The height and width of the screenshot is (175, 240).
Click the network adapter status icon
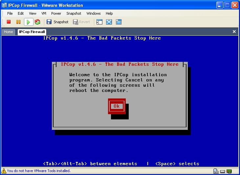pyautogui.click(x=229, y=171)
